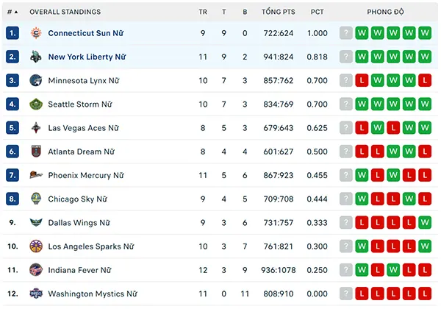Viewport: 441px width, 309px height.
Task: Click the first red L badge for Minnesota Lynx
Action: 362,80
